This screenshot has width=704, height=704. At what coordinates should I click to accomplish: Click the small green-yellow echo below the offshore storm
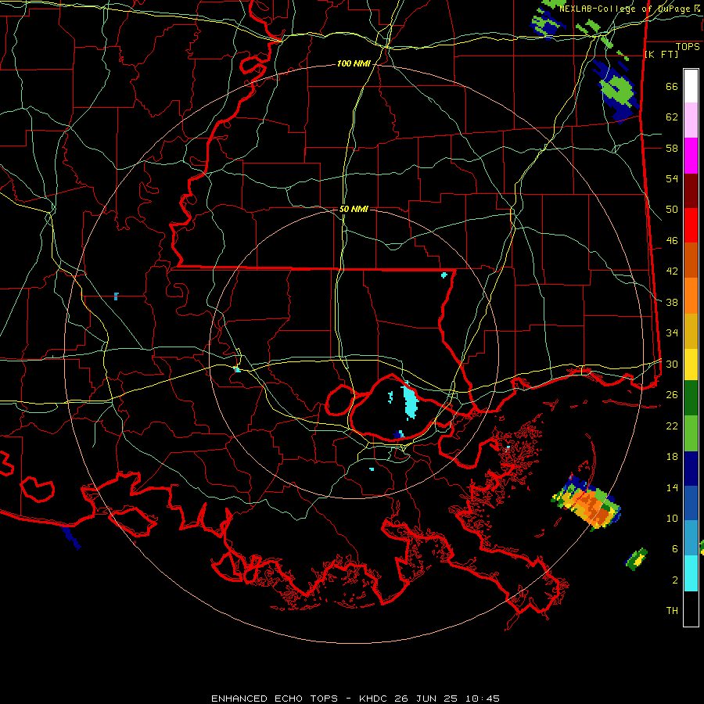coord(637,559)
